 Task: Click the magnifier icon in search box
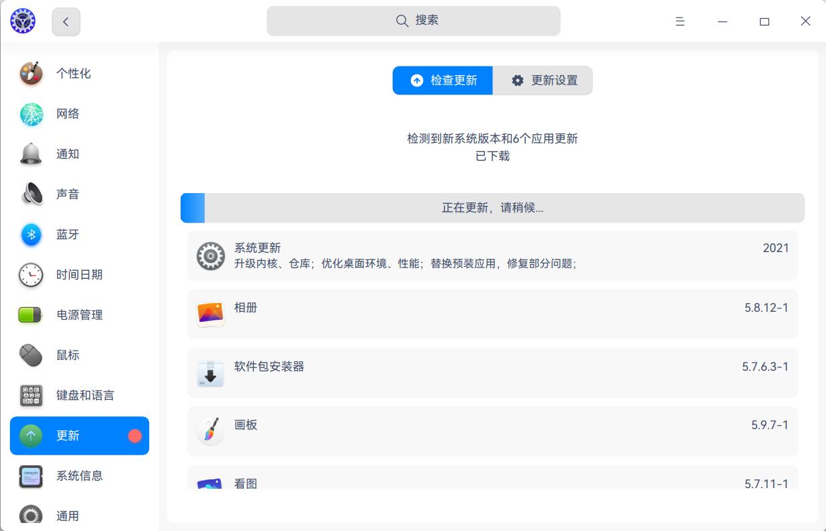(x=402, y=21)
